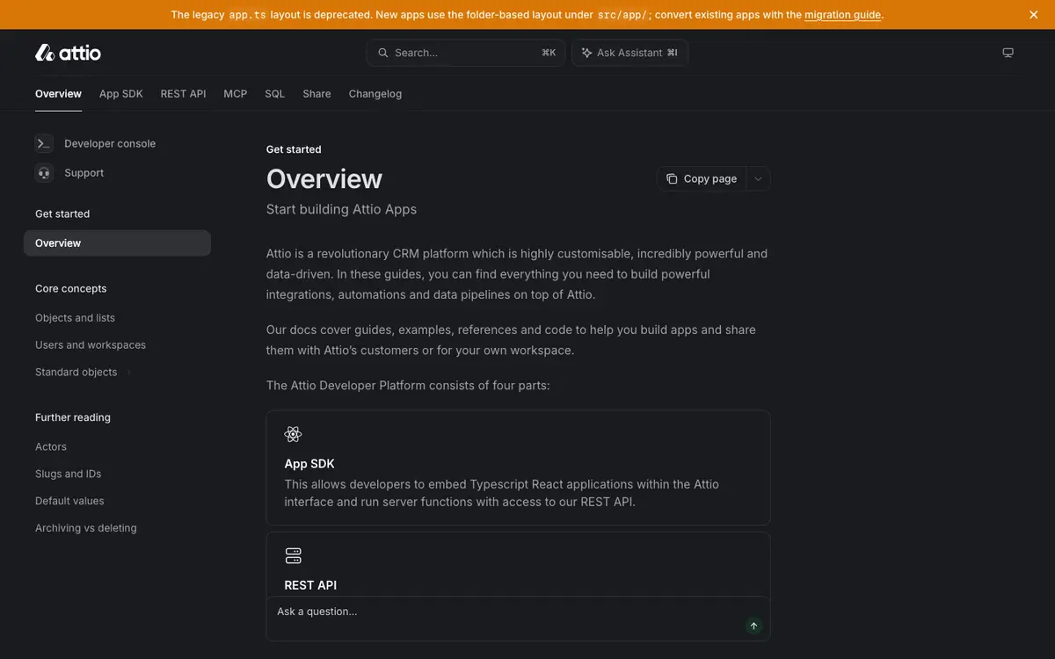
Task: Open the Changelog tab
Action: point(375,94)
